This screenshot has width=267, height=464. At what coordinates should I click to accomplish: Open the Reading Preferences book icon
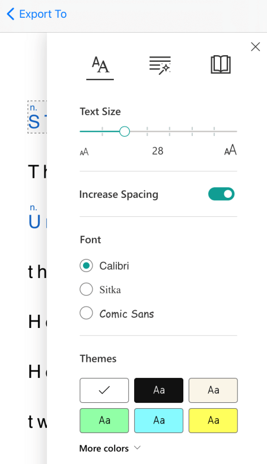pos(221,65)
